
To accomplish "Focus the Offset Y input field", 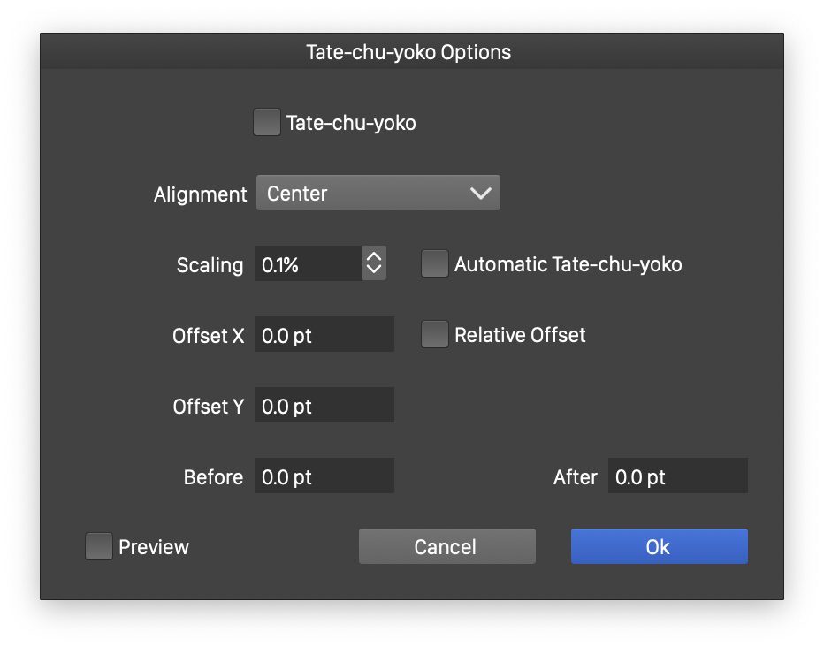I will (324, 406).
